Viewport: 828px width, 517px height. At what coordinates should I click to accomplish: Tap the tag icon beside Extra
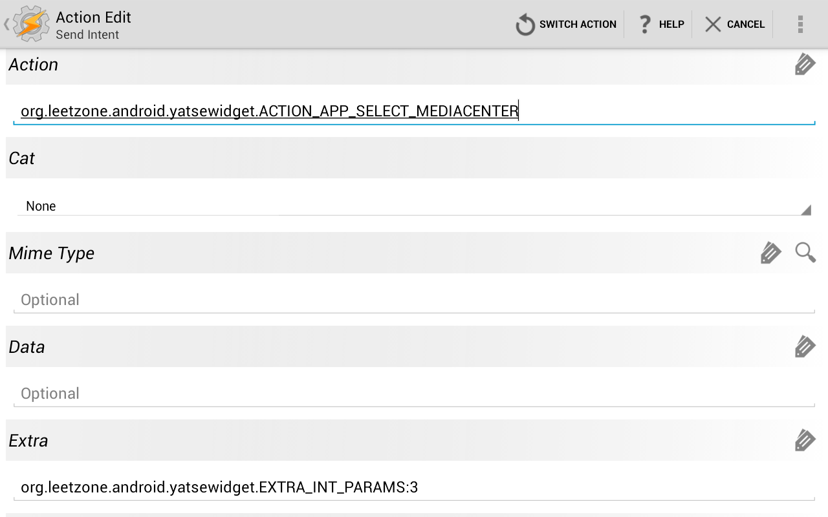pyautogui.click(x=805, y=440)
